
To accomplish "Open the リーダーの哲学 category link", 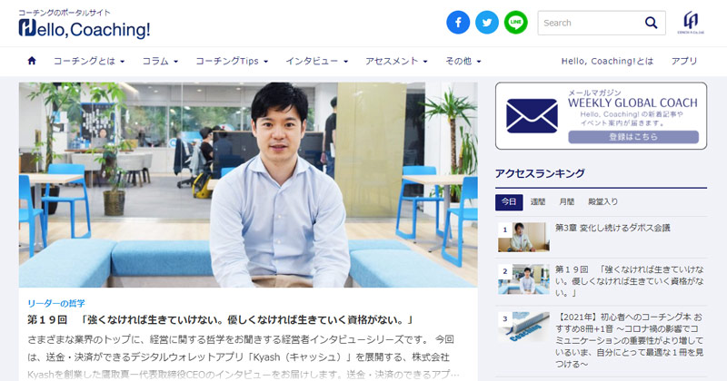I will [56, 304].
